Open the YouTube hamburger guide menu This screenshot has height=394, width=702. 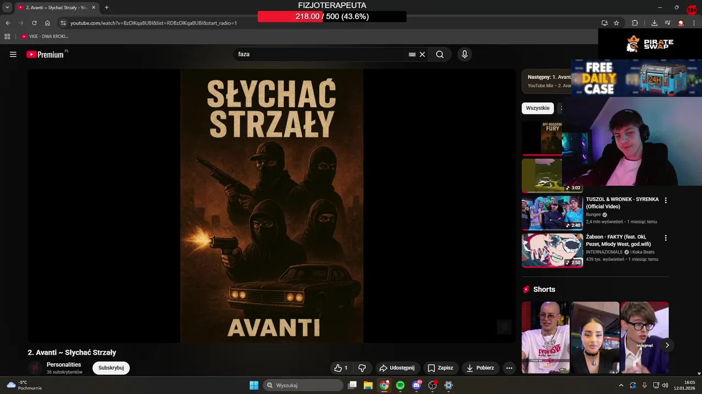[13, 54]
